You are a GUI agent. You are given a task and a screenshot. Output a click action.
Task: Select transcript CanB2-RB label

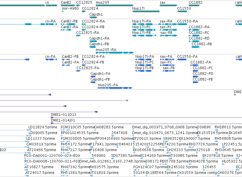tap(69, 21)
